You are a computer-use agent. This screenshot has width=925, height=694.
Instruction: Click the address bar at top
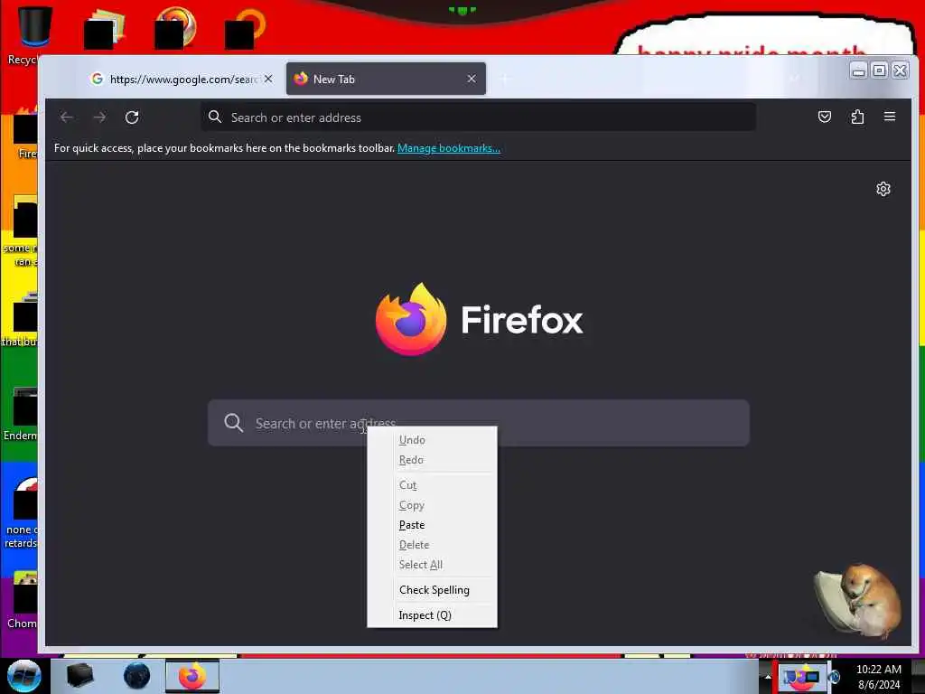[479, 117]
